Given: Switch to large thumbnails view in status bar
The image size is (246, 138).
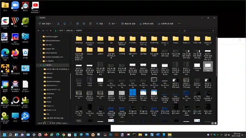Looking at the screenshot, I should [x=215, y=123].
